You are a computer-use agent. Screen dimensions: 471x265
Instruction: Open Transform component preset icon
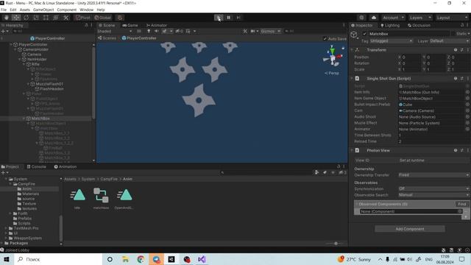coord(461,50)
